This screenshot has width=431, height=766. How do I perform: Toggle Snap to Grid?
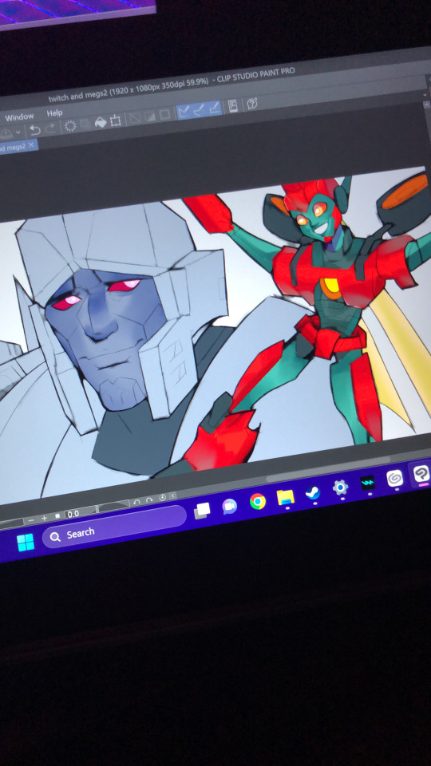[214, 109]
